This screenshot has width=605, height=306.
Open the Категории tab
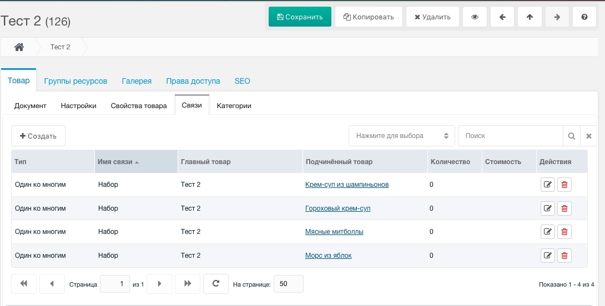pos(234,106)
